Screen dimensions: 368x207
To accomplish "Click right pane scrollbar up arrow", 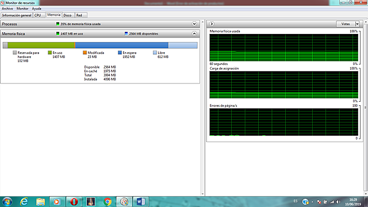I will tap(366, 22).
